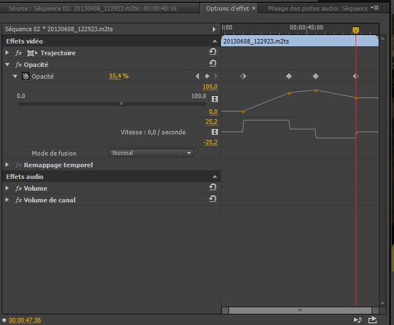
Task: Click the export frame icon
Action: tap(372, 319)
